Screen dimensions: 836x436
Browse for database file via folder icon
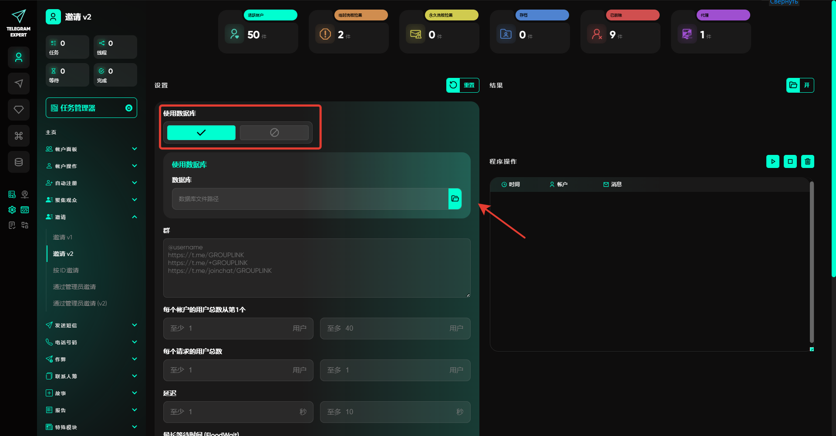click(x=455, y=199)
